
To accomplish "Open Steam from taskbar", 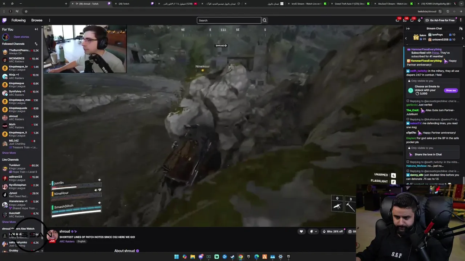I will tap(232, 257).
